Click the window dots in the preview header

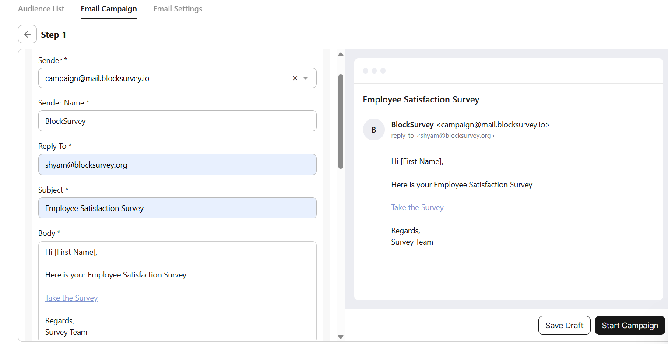coord(374,70)
